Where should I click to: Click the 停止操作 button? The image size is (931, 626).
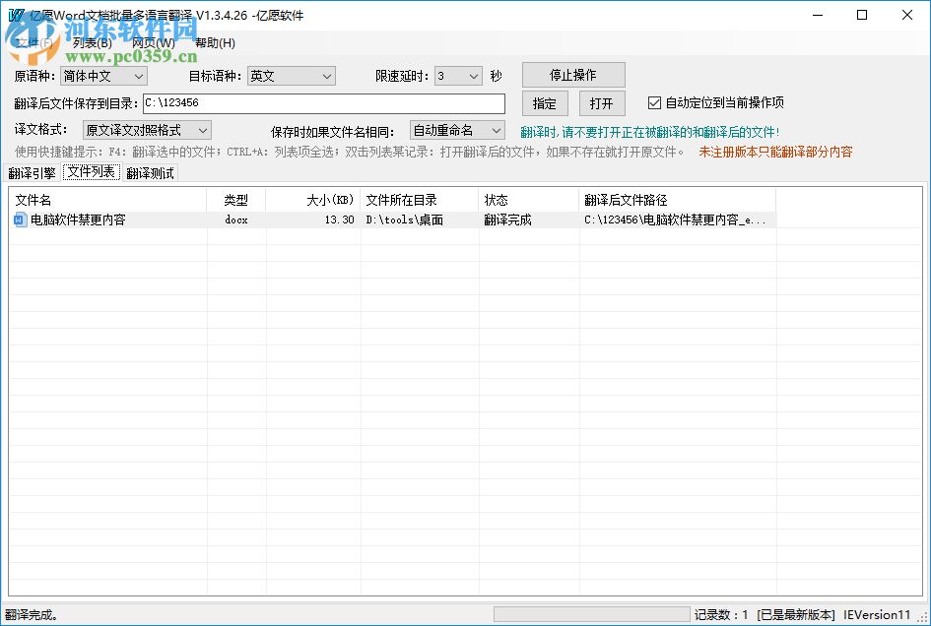point(572,74)
